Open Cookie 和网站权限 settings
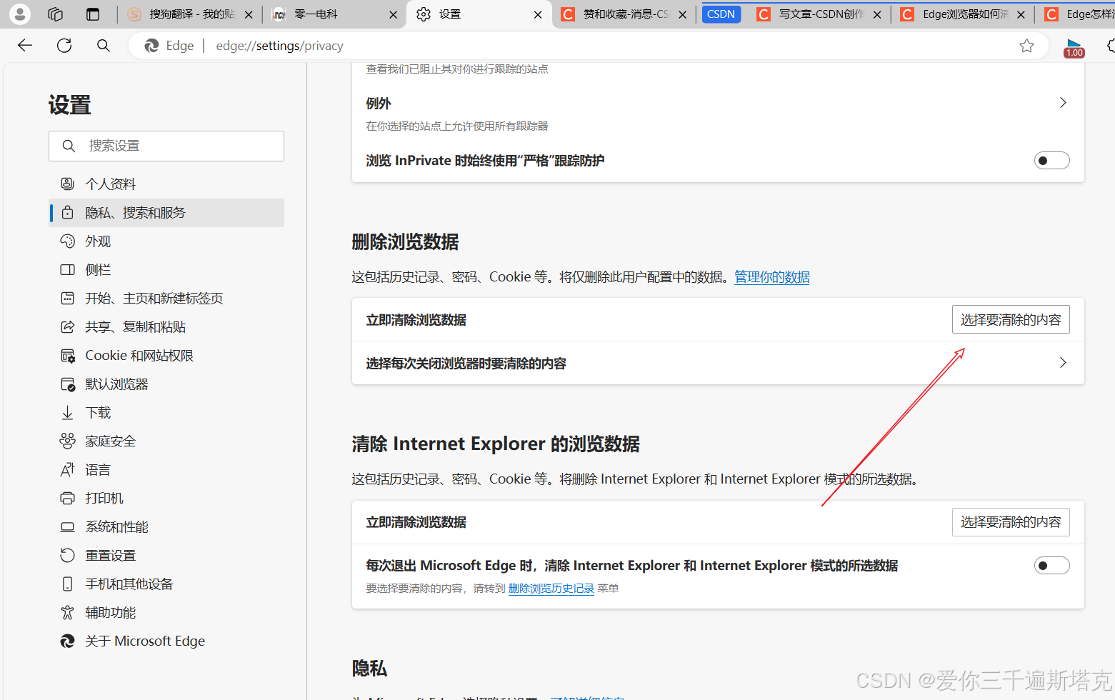Viewport: 1115px width, 700px height. (x=139, y=355)
